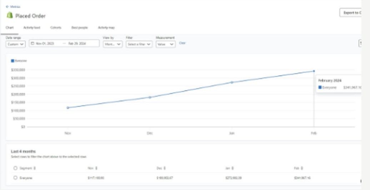This screenshot has height=190, width=370.
Task: Click the Feb 29, 2024 end date
Action: [x=77, y=43]
